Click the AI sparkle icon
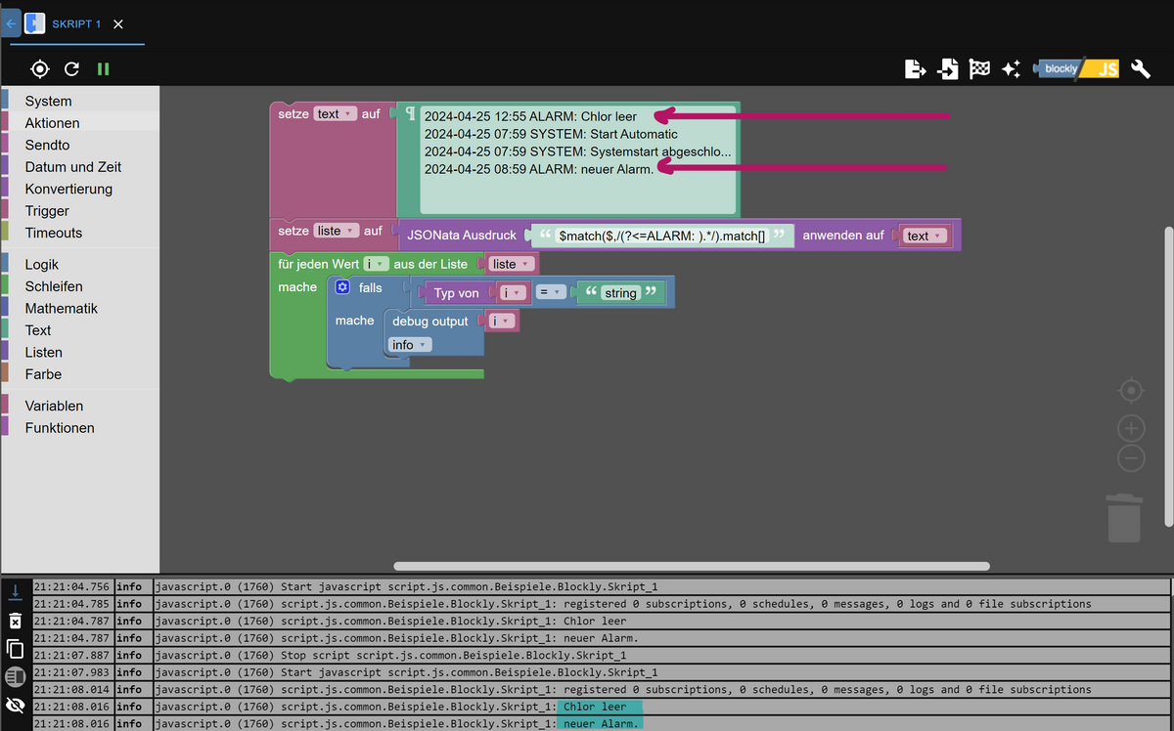This screenshot has width=1174, height=731. pos(1011,68)
